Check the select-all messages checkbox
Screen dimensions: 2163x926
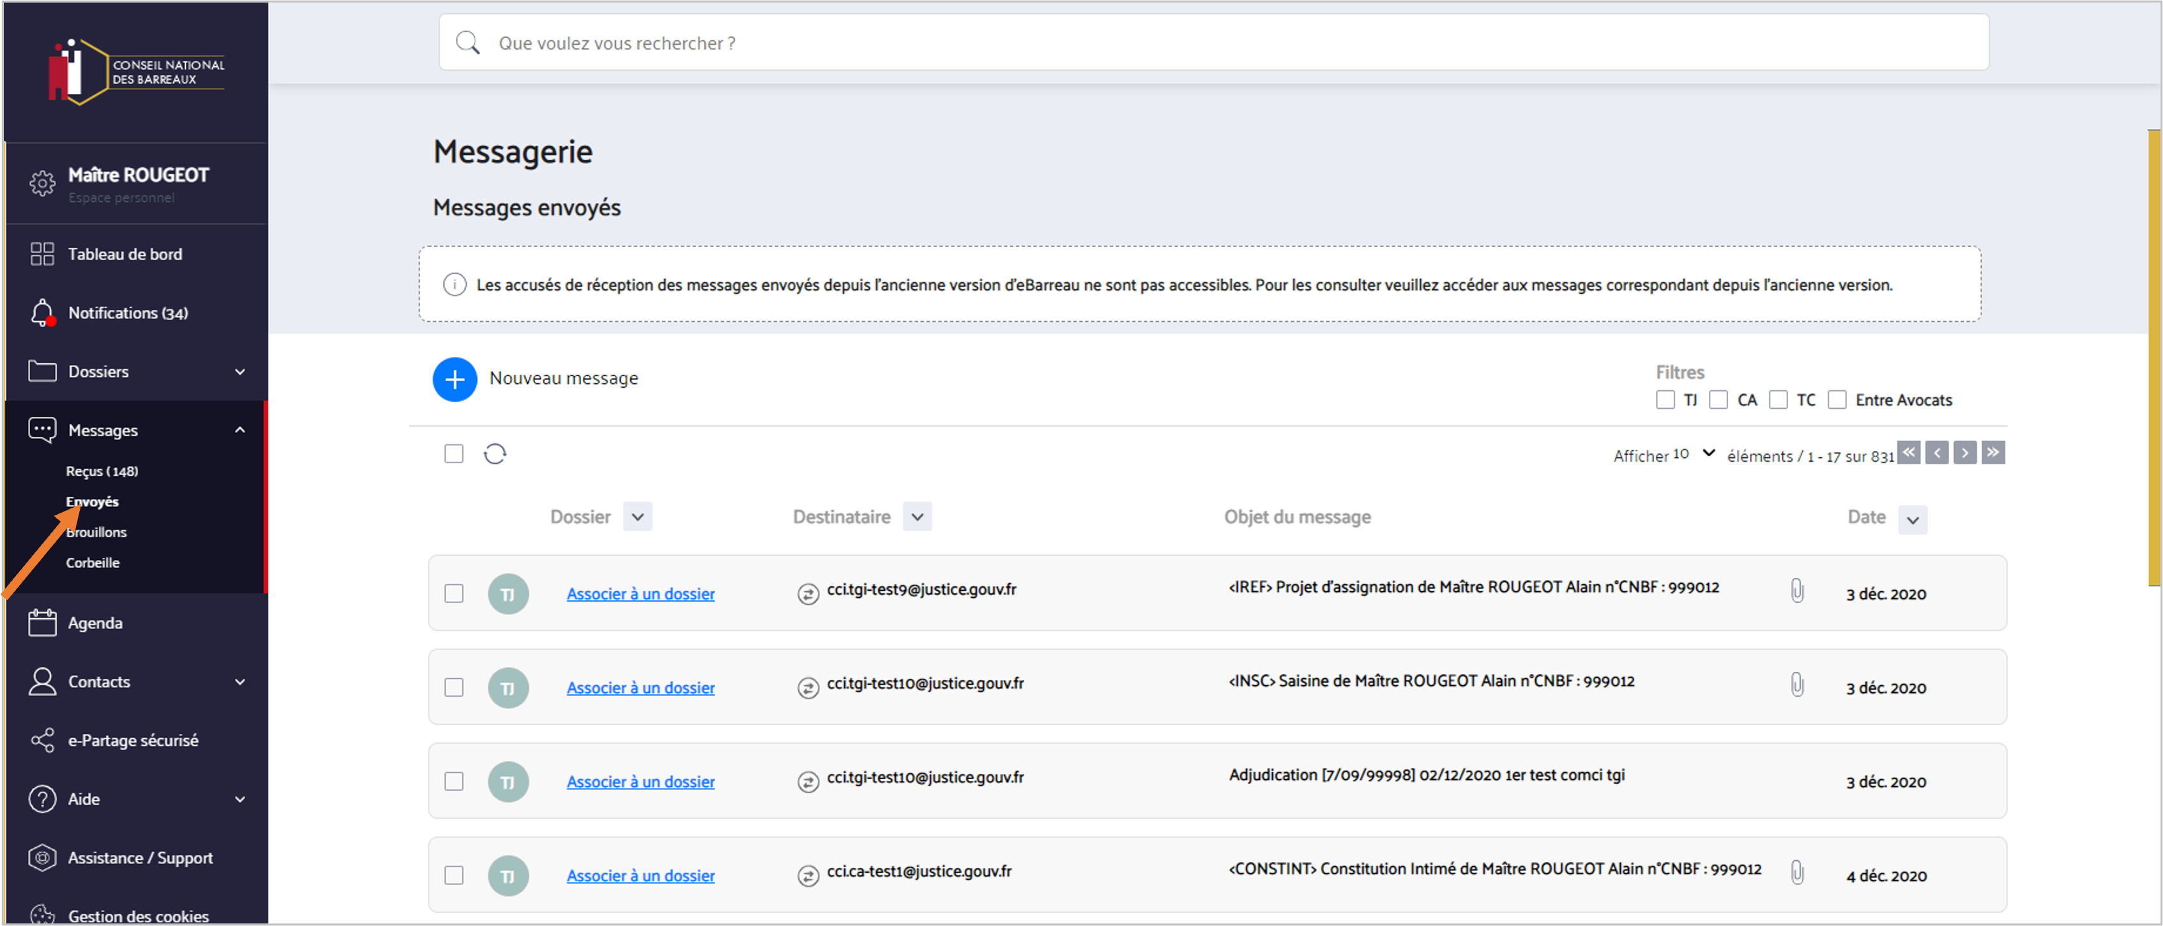(x=453, y=454)
